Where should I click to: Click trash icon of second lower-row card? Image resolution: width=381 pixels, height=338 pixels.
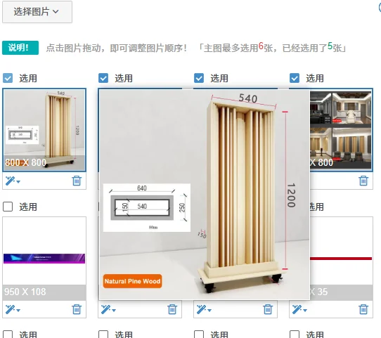point(172,309)
